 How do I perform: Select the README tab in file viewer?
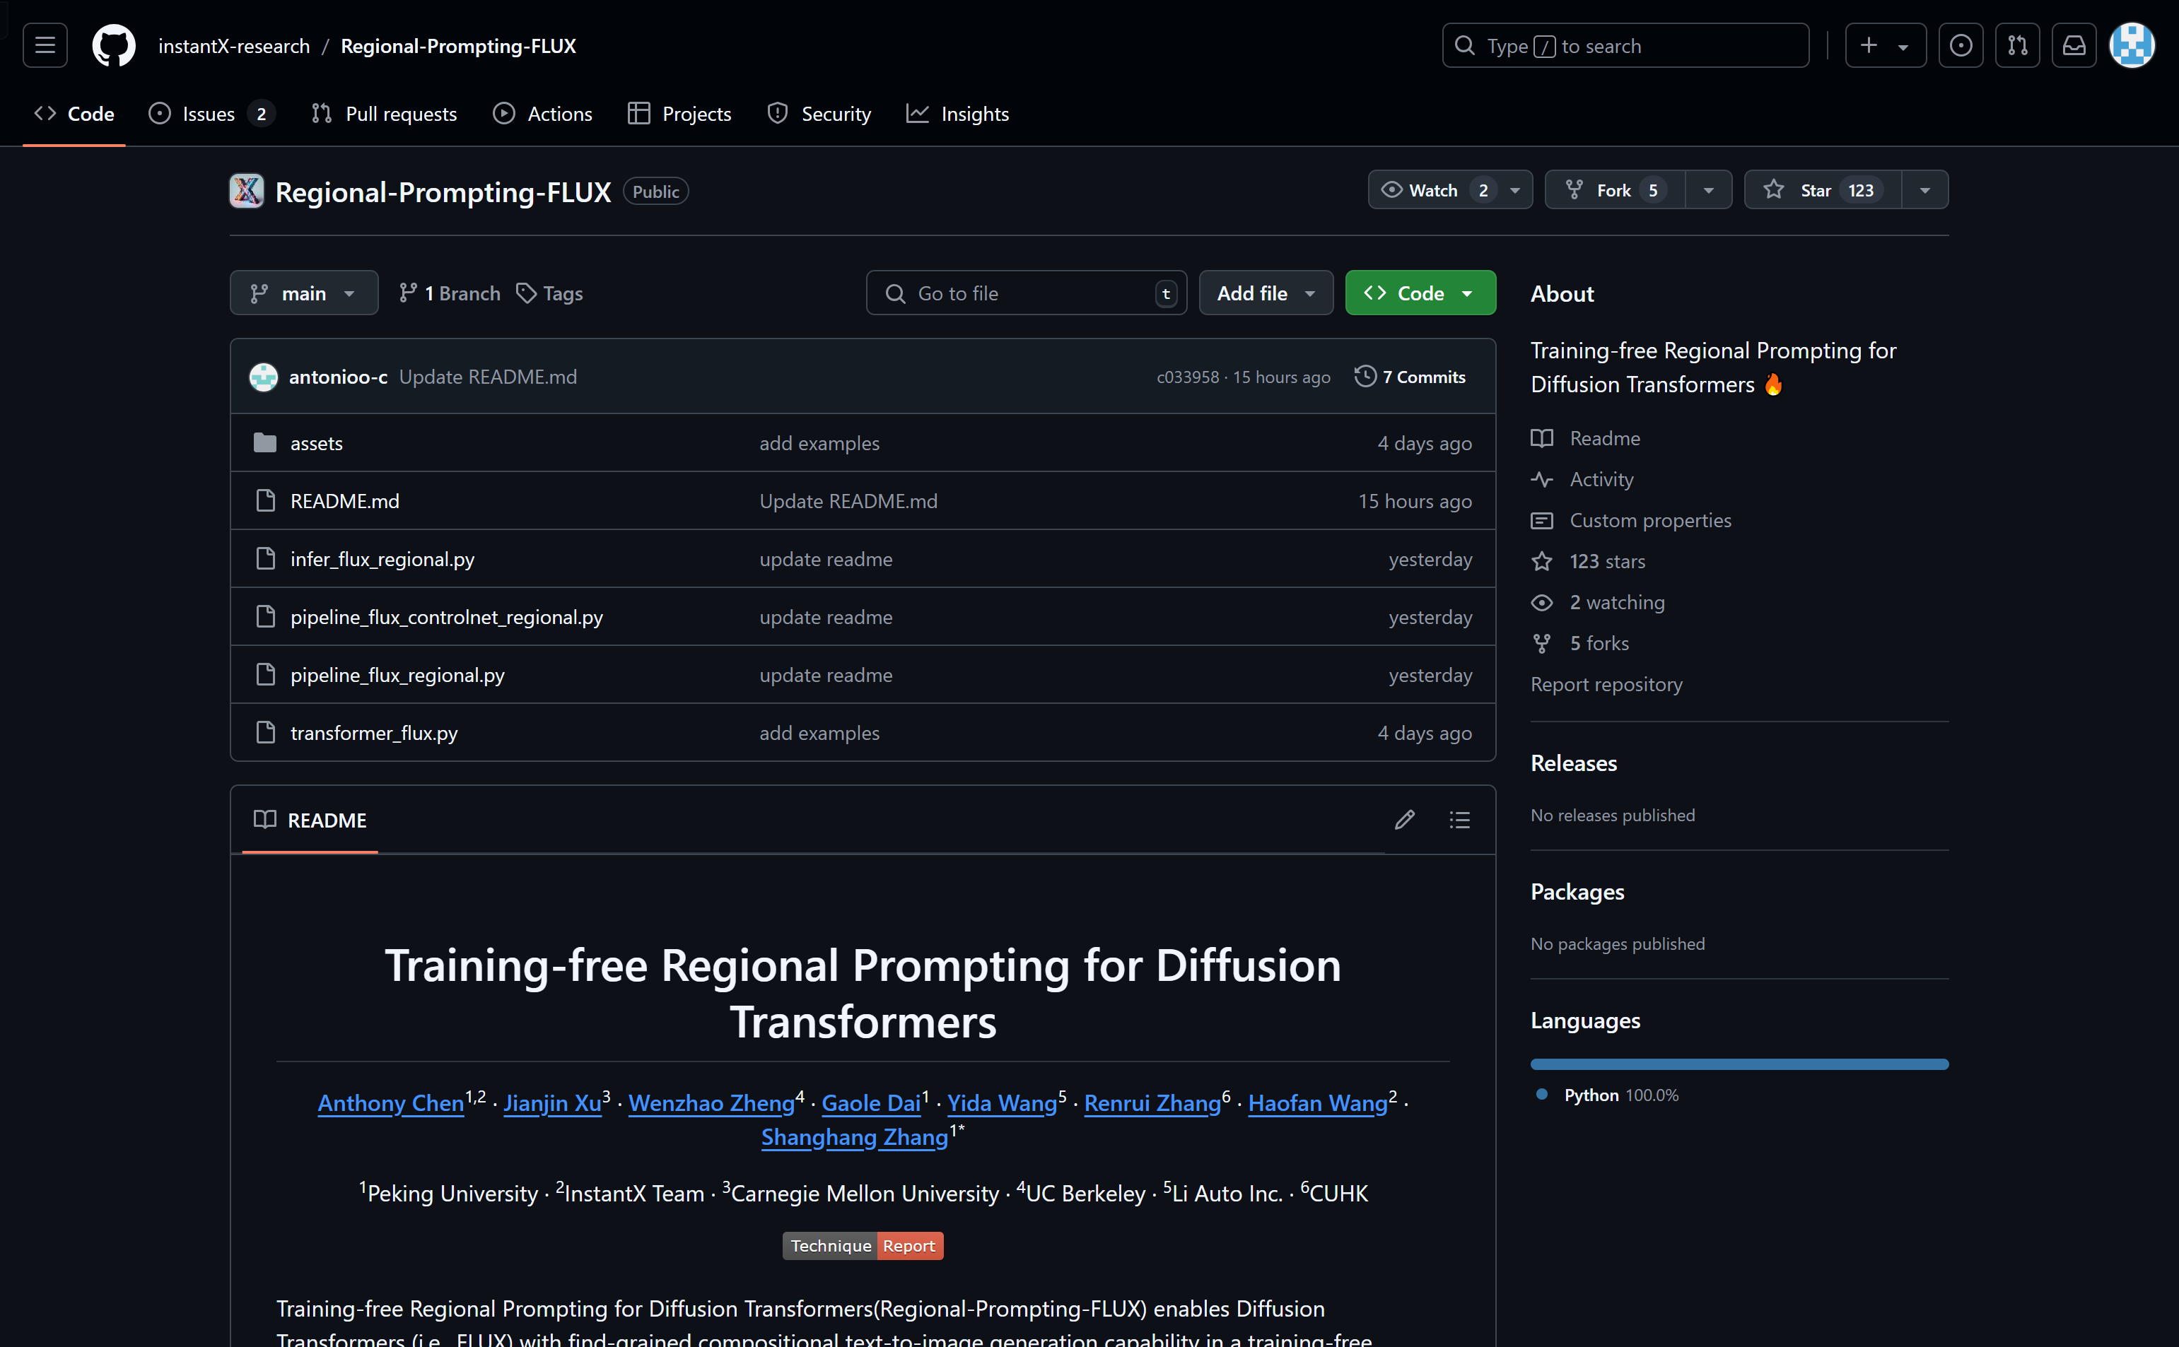point(310,820)
